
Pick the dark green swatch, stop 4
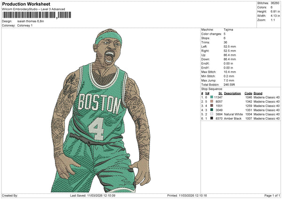[x=212, y=110]
